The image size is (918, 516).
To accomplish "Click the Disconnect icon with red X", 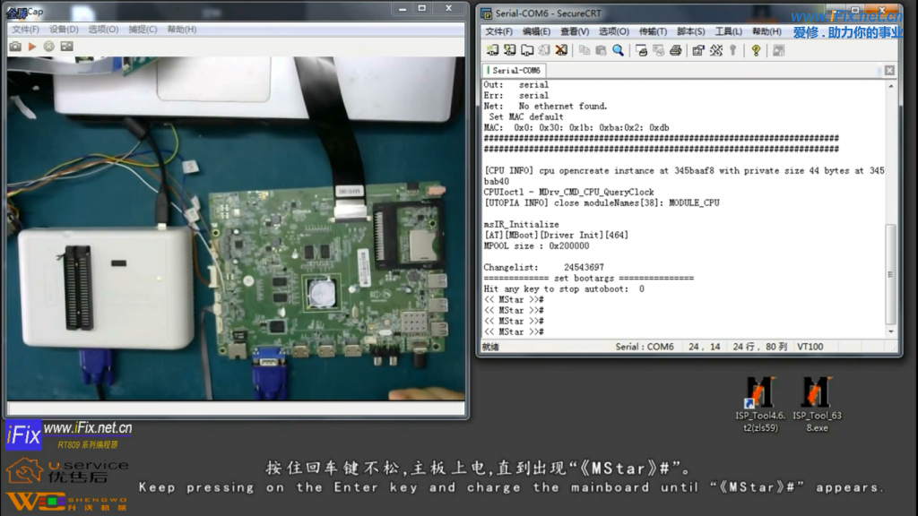I will click(x=562, y=50).
